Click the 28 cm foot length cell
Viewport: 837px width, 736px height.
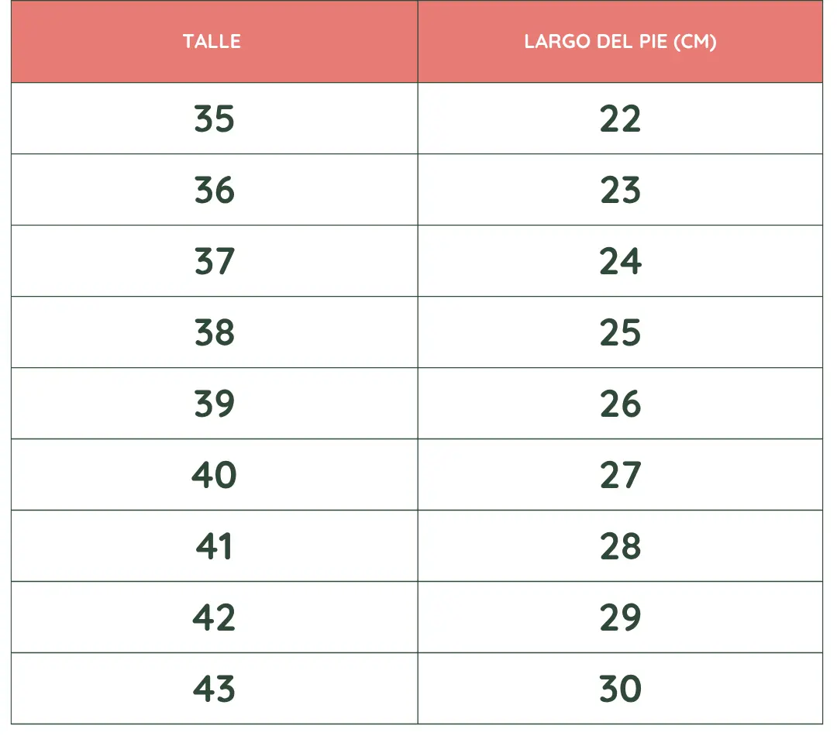pyautogui.click(x=620, y=546)
